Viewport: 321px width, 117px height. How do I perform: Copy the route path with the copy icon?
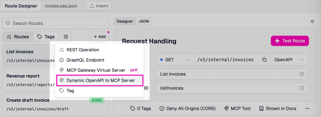[x=265, y=60]
